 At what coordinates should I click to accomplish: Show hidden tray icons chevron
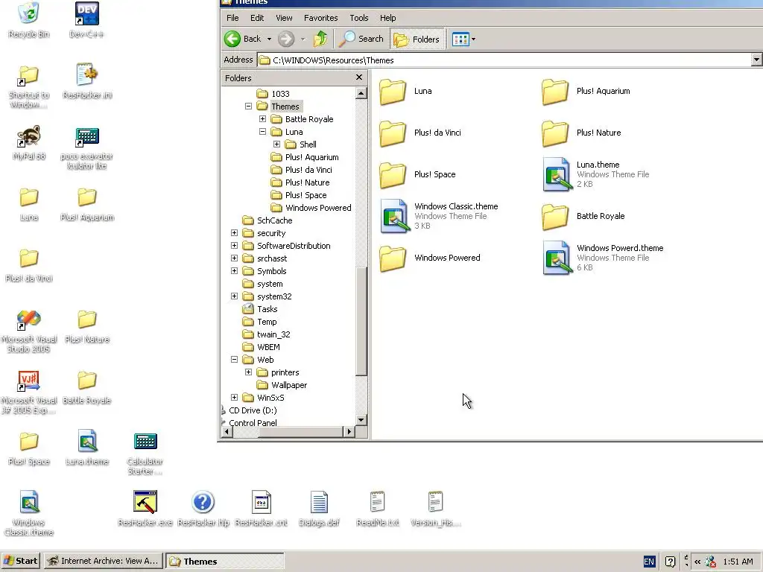tap(697, 562)
